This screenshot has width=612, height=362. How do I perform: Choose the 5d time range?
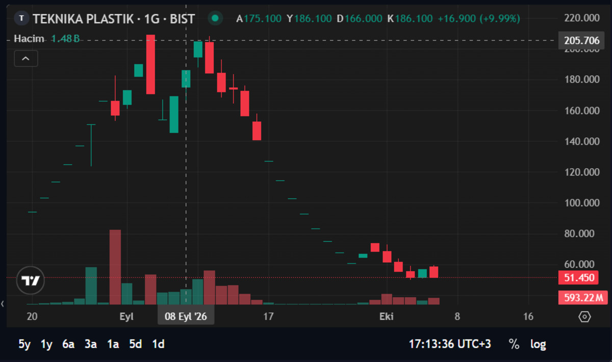(x=136, y=344)
